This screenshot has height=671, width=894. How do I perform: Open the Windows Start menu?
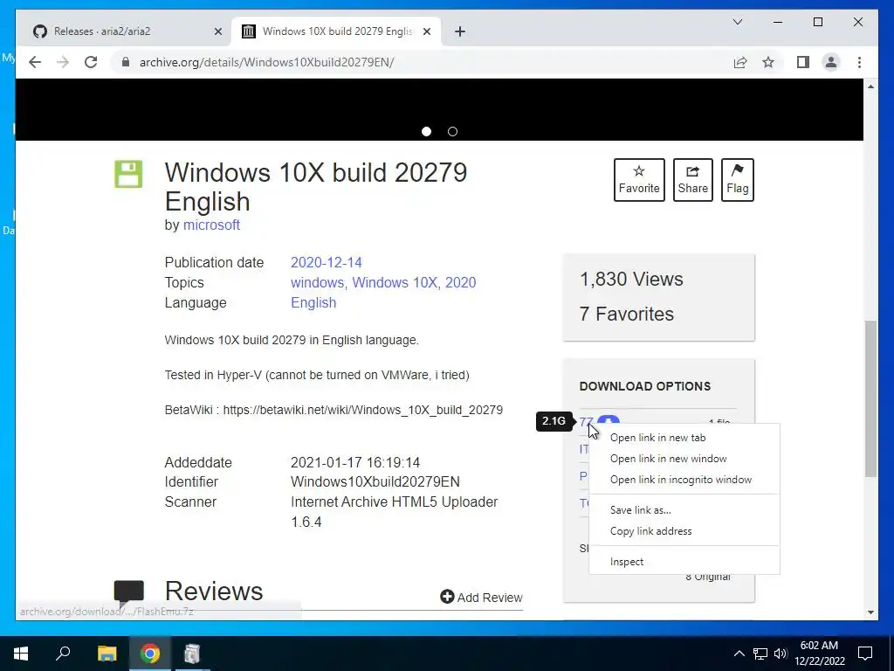(21, 654)
